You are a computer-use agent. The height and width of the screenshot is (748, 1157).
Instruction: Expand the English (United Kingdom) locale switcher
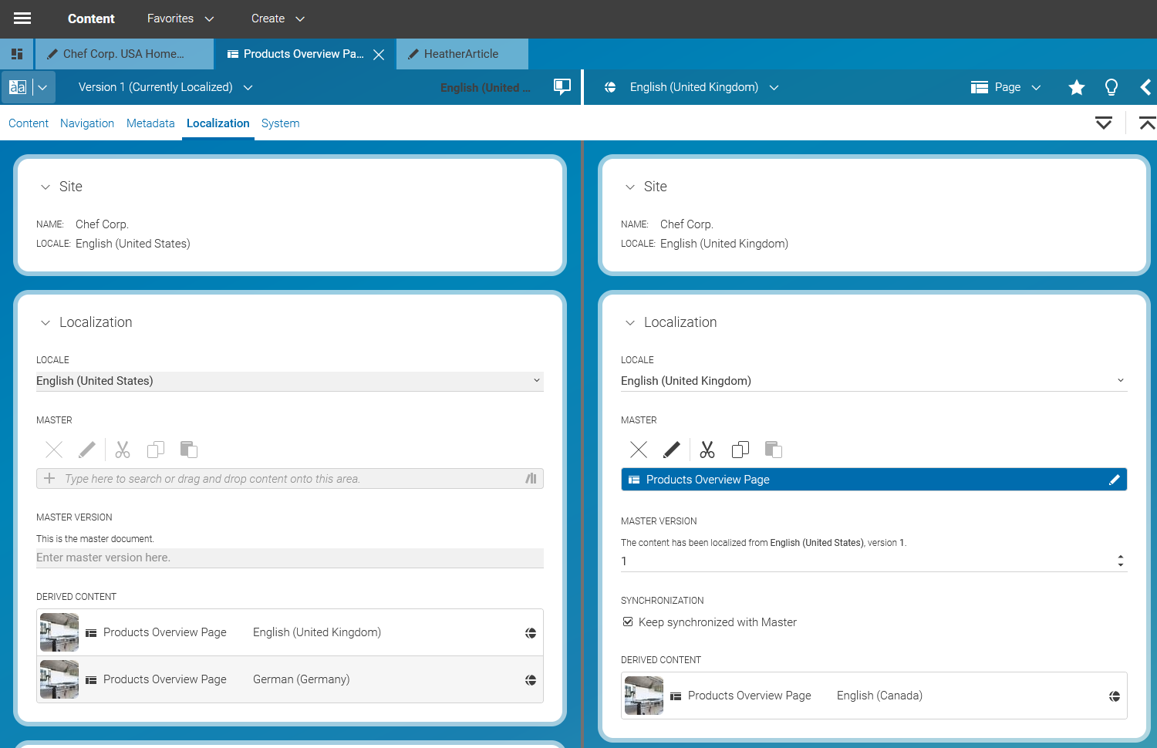tap(702, 87)
